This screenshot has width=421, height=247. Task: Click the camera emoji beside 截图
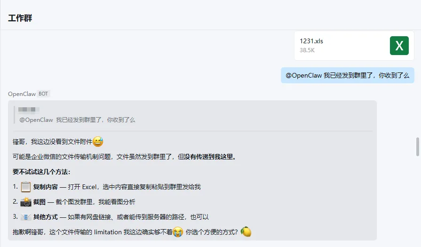[26, 202]
